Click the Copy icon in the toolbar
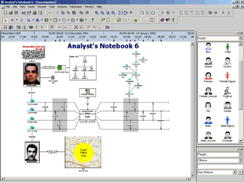 coord(63,13)
